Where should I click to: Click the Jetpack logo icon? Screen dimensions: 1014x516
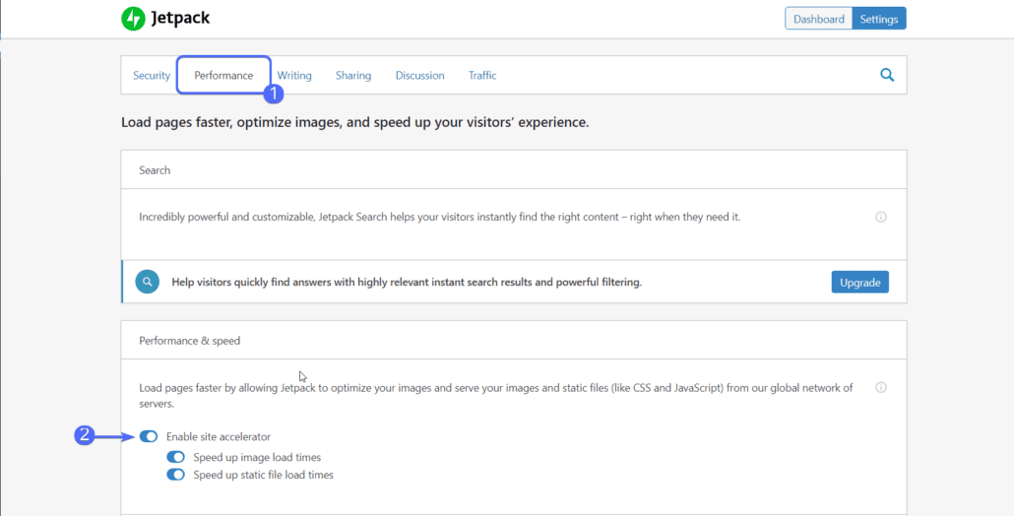click(x=133, y=19)
